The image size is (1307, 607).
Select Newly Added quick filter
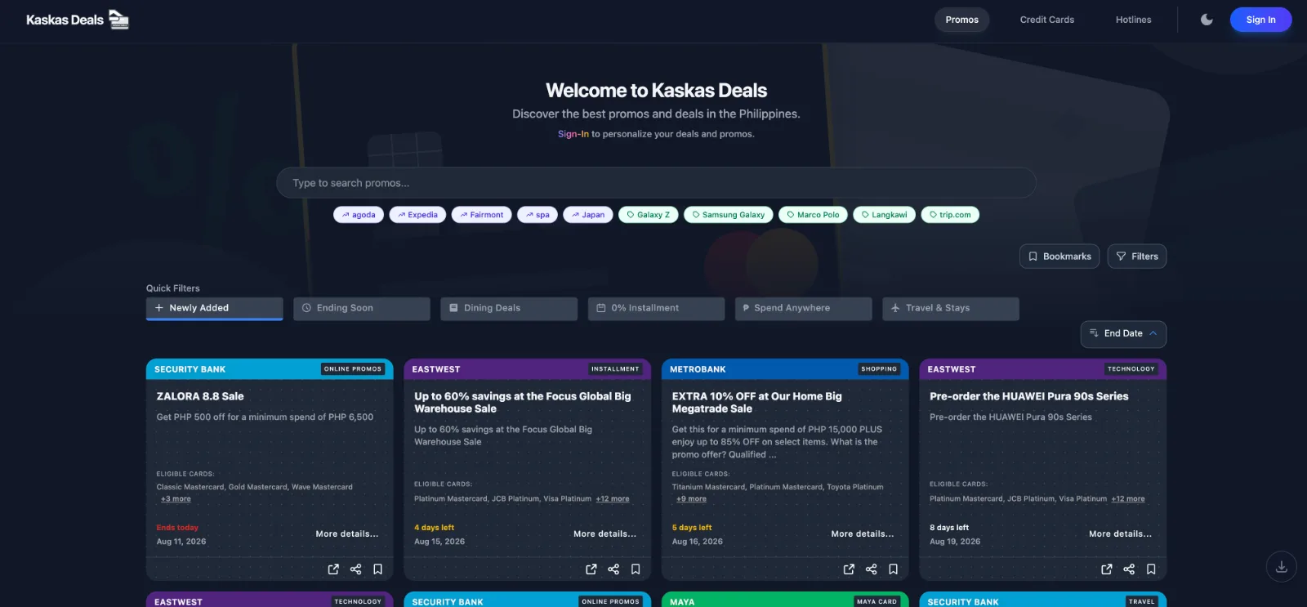[x=215, y=308]
